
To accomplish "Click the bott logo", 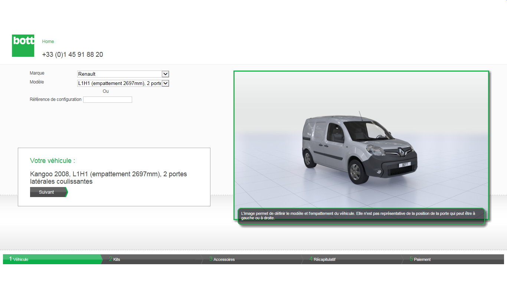I will 23,46.
